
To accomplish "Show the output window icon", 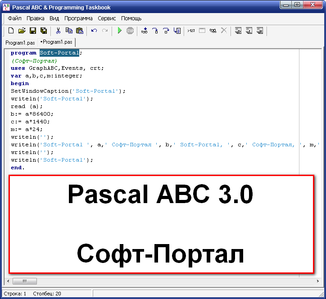I will pos(202,31).
